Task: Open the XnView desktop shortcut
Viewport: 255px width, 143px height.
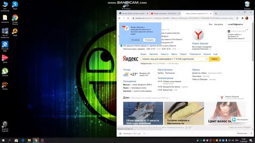Action: [5, 86]
